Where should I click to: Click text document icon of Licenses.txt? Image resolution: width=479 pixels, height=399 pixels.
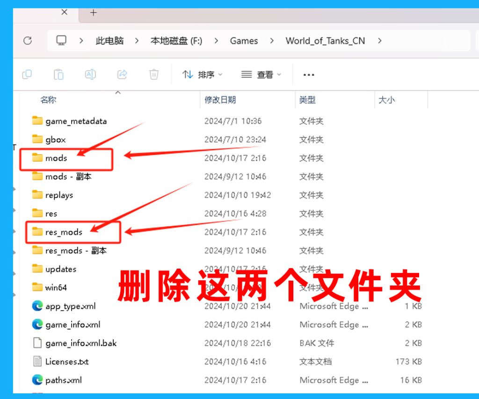point(37,362)
